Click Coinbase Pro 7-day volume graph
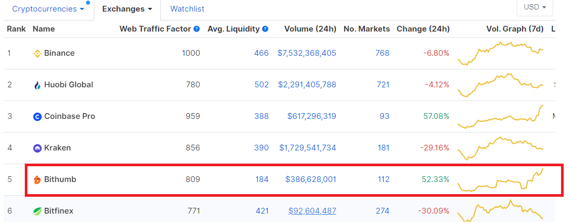This screenshot has width=570, height=222. (500, 117)
